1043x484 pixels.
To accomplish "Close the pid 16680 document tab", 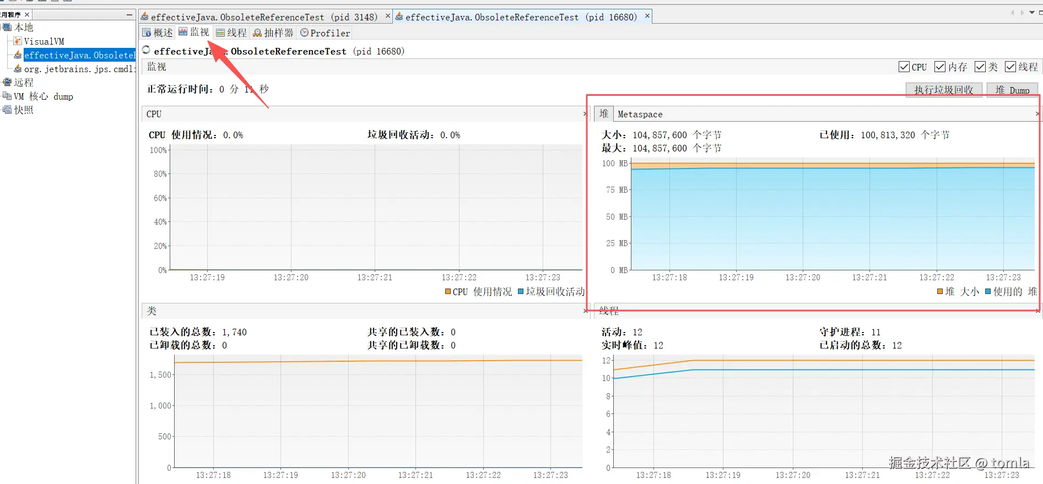I will 647,16.
